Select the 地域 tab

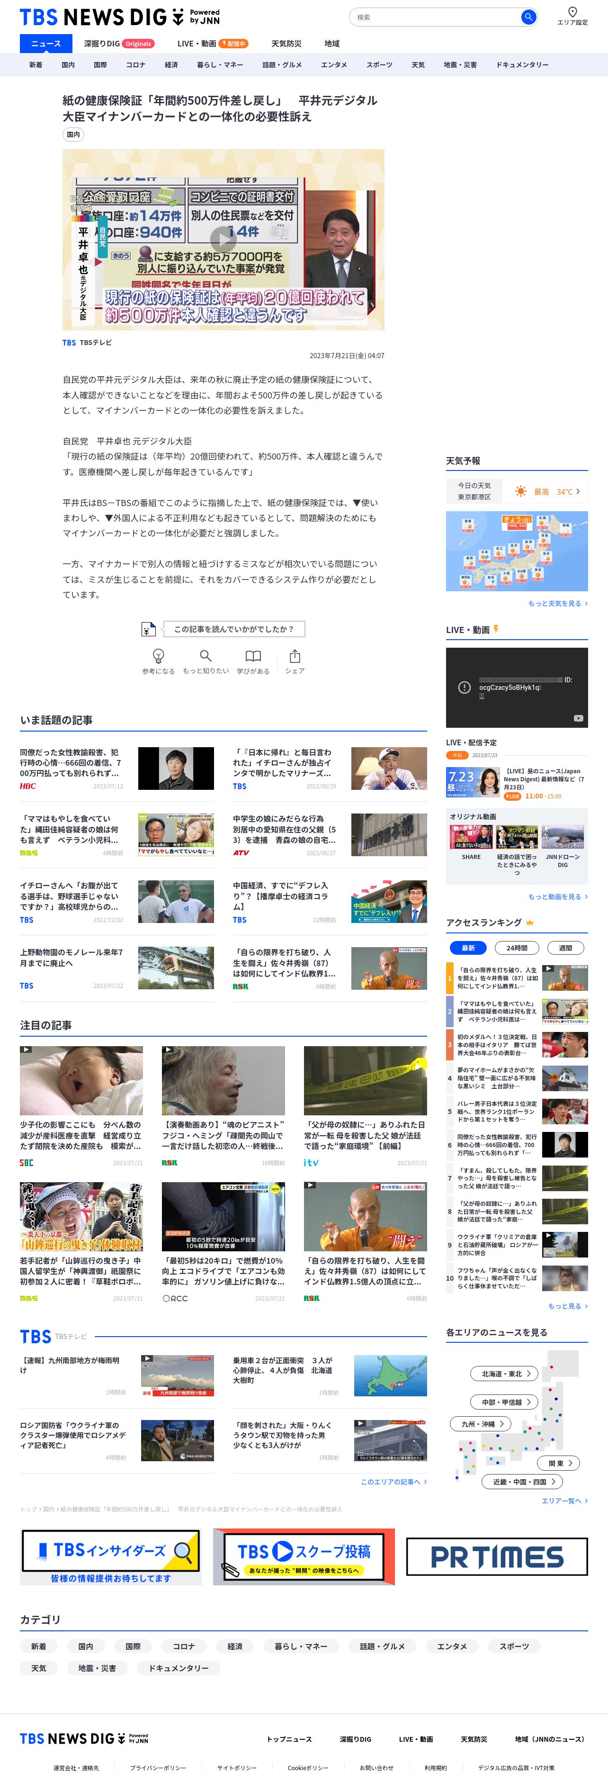pyautogui.click(x=332, y=44)
